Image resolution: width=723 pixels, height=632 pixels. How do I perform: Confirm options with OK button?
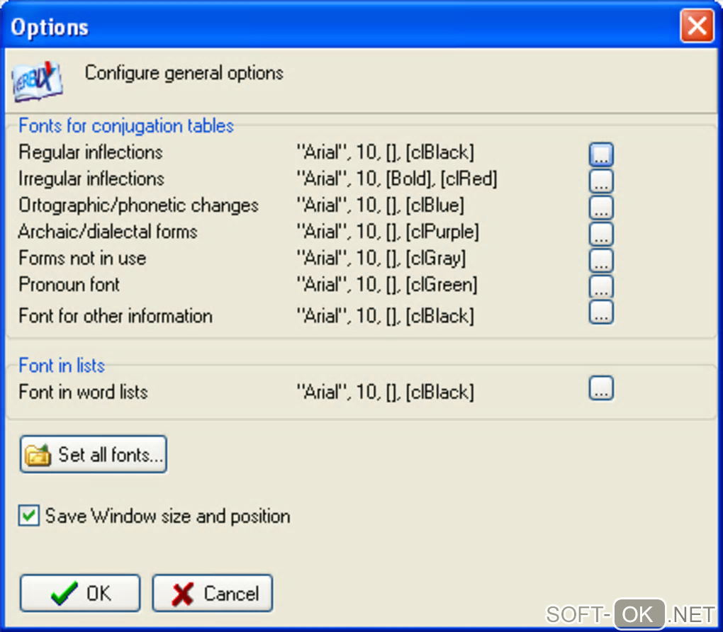tap(80, 593)
